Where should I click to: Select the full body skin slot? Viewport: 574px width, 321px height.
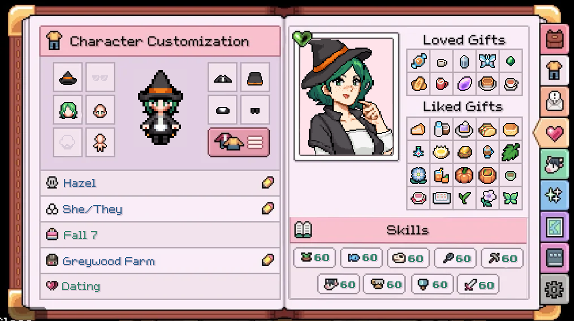(x=100, y=143)
